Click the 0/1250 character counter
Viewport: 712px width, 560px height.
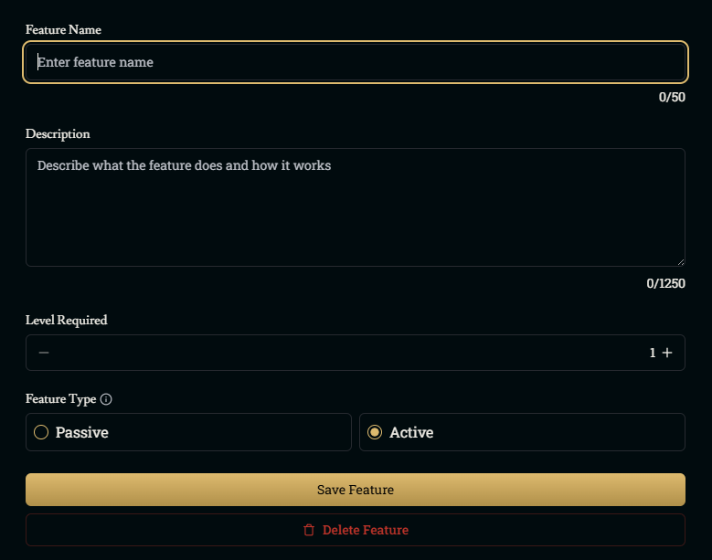[665, 283]
